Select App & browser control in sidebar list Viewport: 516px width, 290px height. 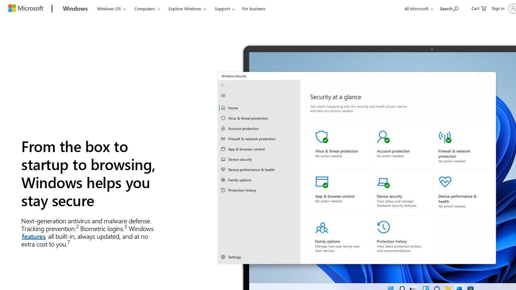click(243, 150)
